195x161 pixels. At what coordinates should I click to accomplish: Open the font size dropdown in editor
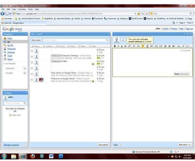click(129, 46)
